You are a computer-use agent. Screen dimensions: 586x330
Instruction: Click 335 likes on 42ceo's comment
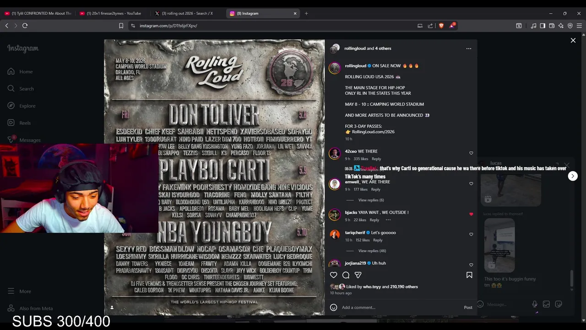[x=361, y=159]
